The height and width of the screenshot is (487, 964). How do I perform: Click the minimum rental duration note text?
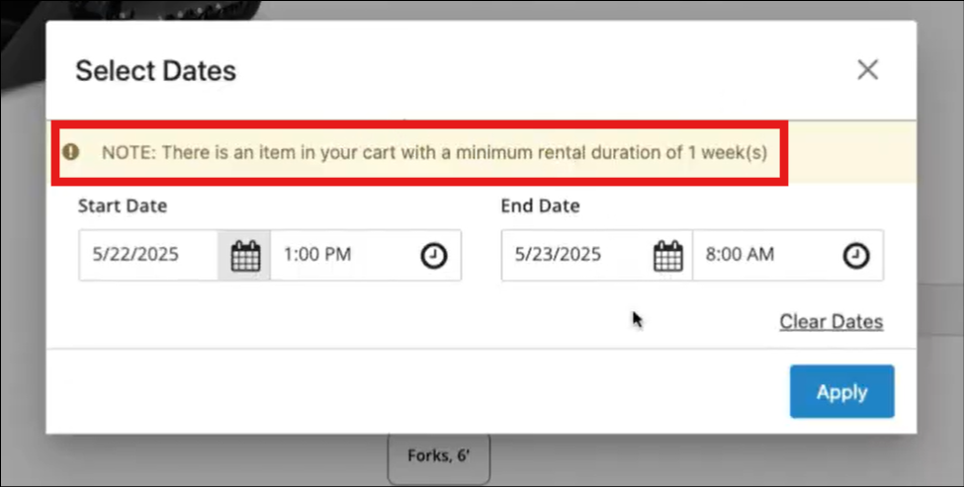(x=434, y=153)
